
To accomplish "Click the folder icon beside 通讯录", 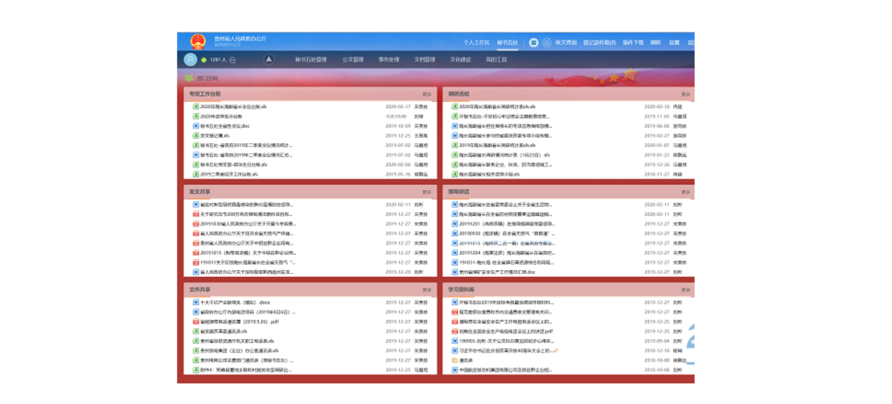I will click(x=454, y=360).
